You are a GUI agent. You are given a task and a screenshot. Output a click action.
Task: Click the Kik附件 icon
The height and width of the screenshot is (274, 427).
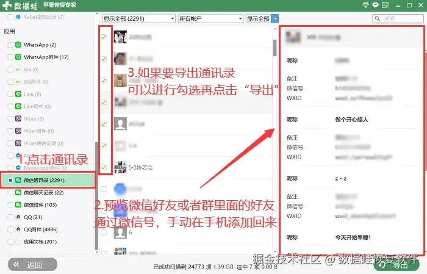click(18, 82)
